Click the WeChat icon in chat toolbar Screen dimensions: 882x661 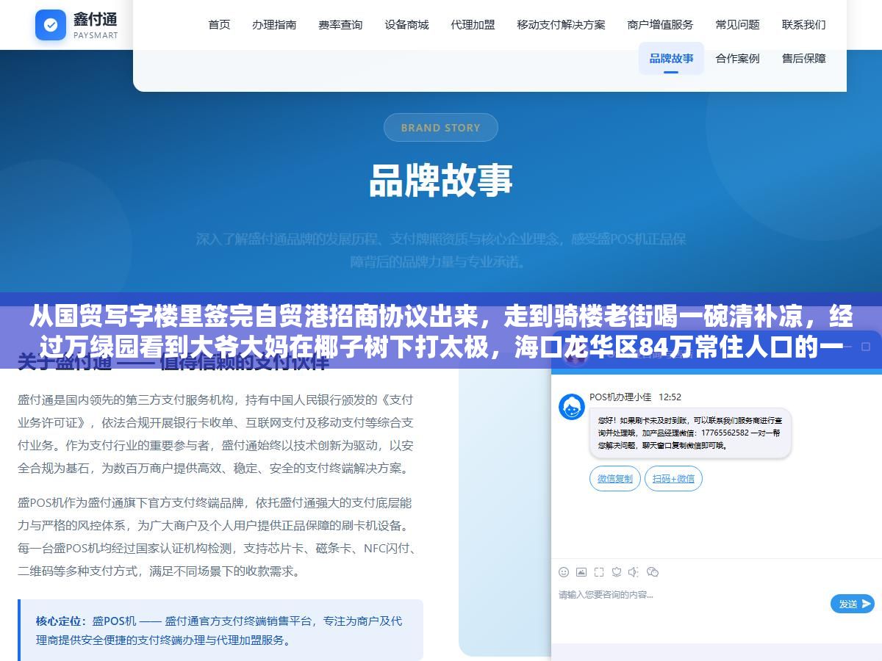coord(653,572)
